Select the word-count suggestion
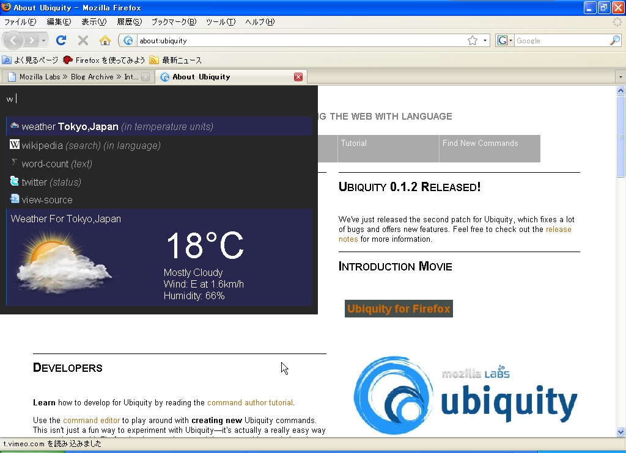The width and height of the screenshot is (626, 453). [159, 164]
